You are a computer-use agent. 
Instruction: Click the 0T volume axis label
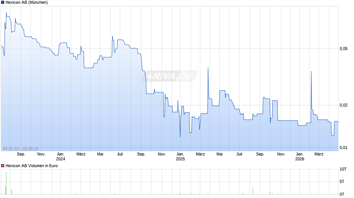(x=342, y=194)
